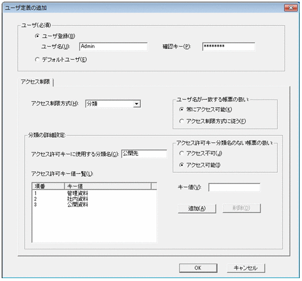302x281 pixels.
Task: Select list row 社内資料
Action: pyautogui.click(x=94, y=199)
